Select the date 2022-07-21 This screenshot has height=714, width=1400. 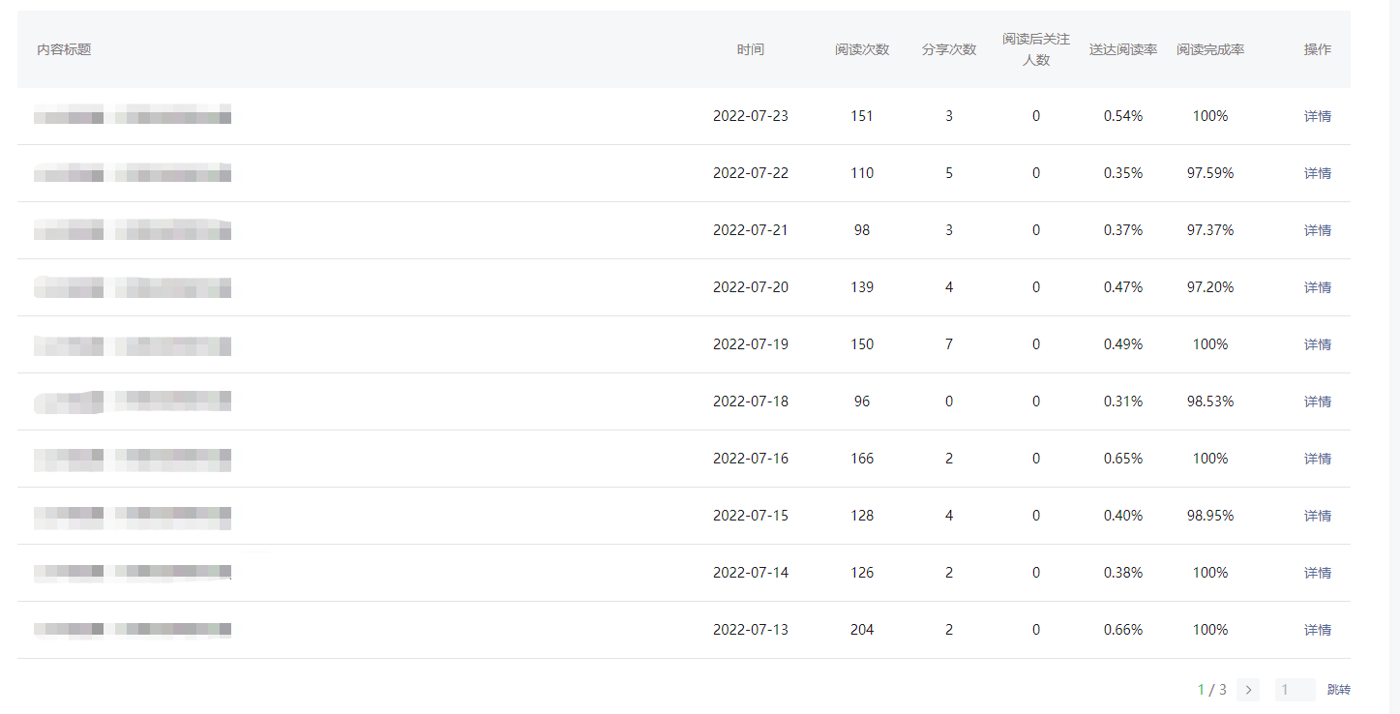(x=751, y=230)
